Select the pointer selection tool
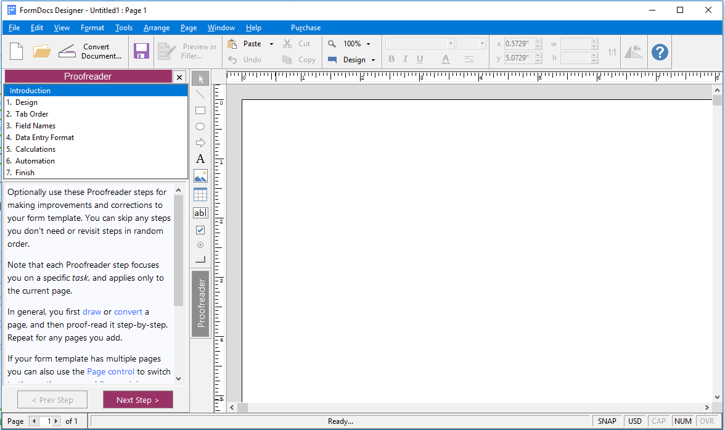 [x=200, y=79]
